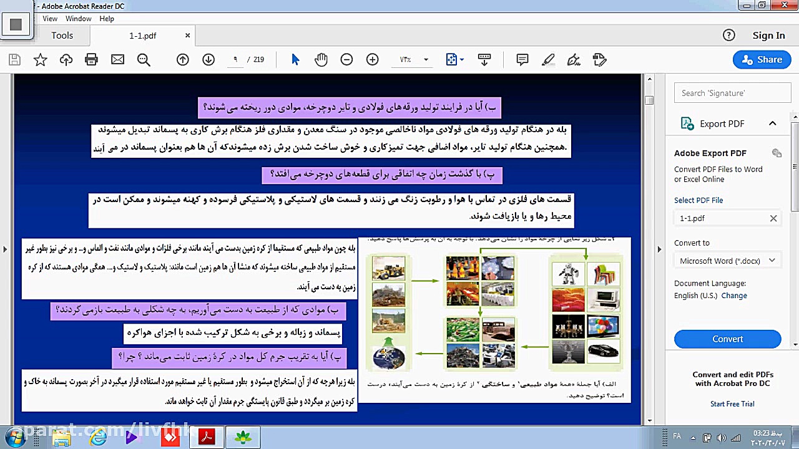Image resolution: width=799 pixels, height=449 pixels.
Task: Collapse the Export PDF panel
Action: pos(772,123)
